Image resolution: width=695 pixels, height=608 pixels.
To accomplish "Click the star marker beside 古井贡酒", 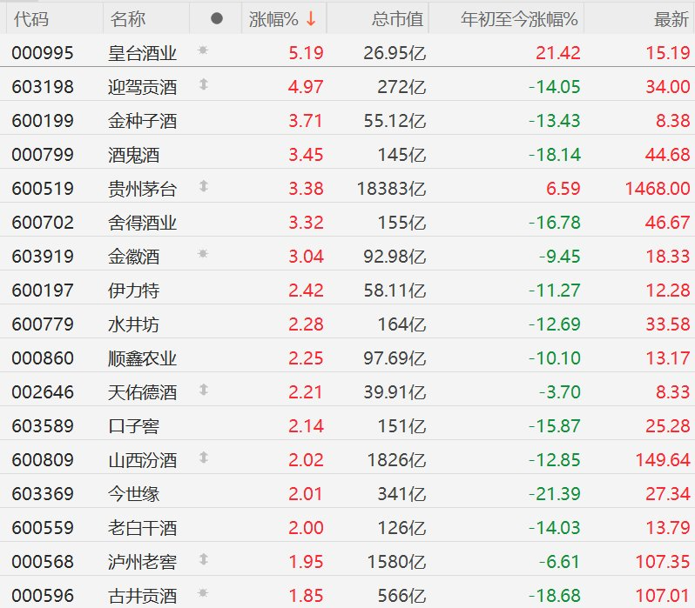I will click(x=204, y=594).
